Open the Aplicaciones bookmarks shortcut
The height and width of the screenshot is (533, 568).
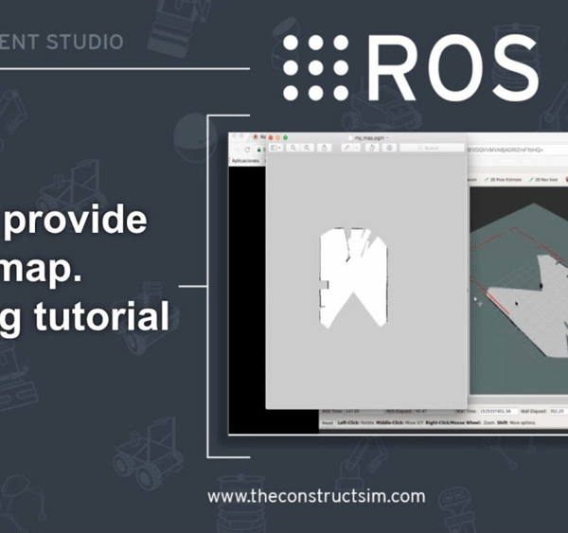[x=245, y=161]
